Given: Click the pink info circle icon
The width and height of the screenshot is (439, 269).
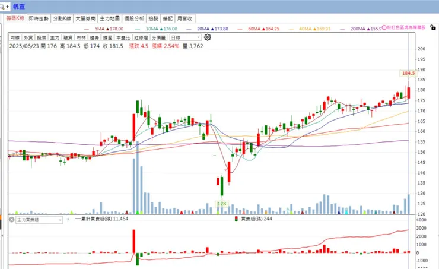Looking at the screenshot, I should pos(384,27).
